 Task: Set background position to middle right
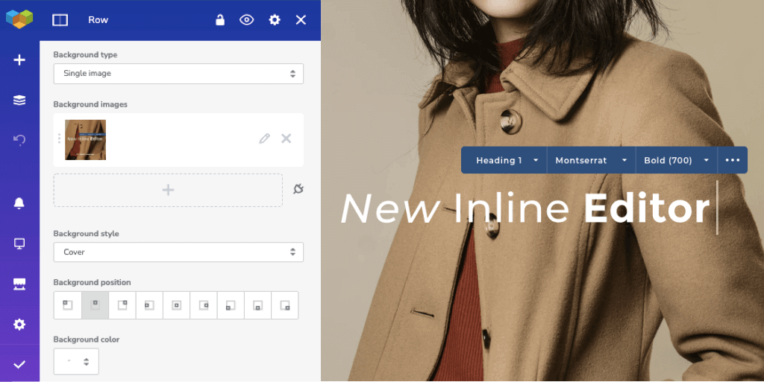[204, 305]
